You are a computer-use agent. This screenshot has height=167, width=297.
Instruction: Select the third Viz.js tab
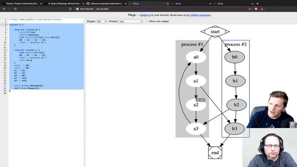pyautogui.click(x=233, y=4)
